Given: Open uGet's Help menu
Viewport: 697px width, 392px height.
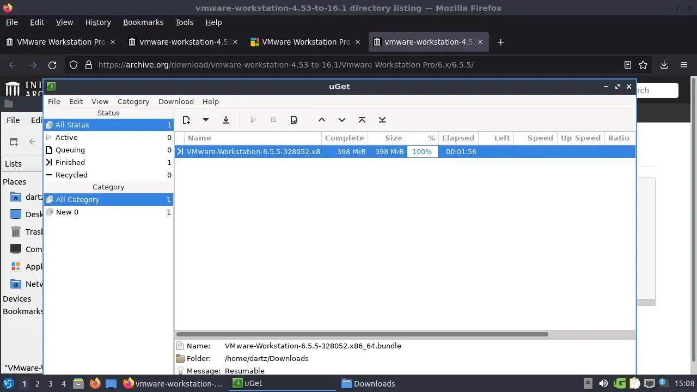Looking at the screenshot, I should [x=211, y=101].
